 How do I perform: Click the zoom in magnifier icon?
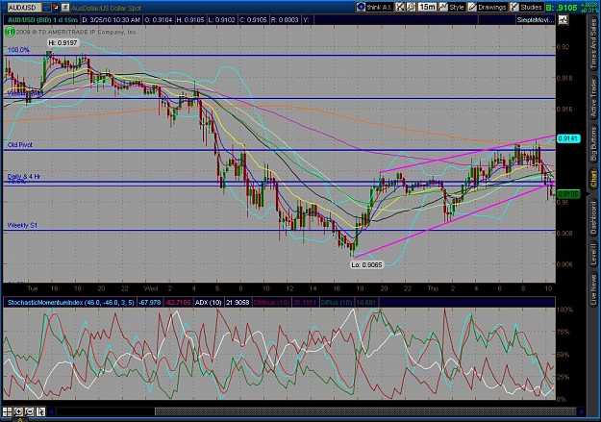click(18, 411)
